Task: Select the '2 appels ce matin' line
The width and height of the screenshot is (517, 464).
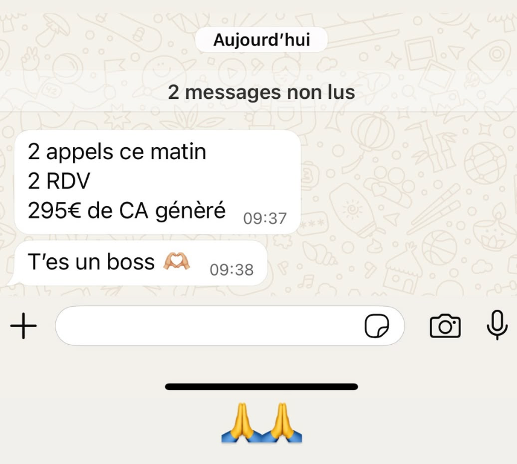Action: 117,152
